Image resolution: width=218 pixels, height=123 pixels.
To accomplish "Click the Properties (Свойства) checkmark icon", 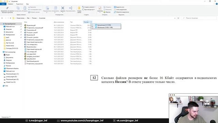I will tap(100, 8).
